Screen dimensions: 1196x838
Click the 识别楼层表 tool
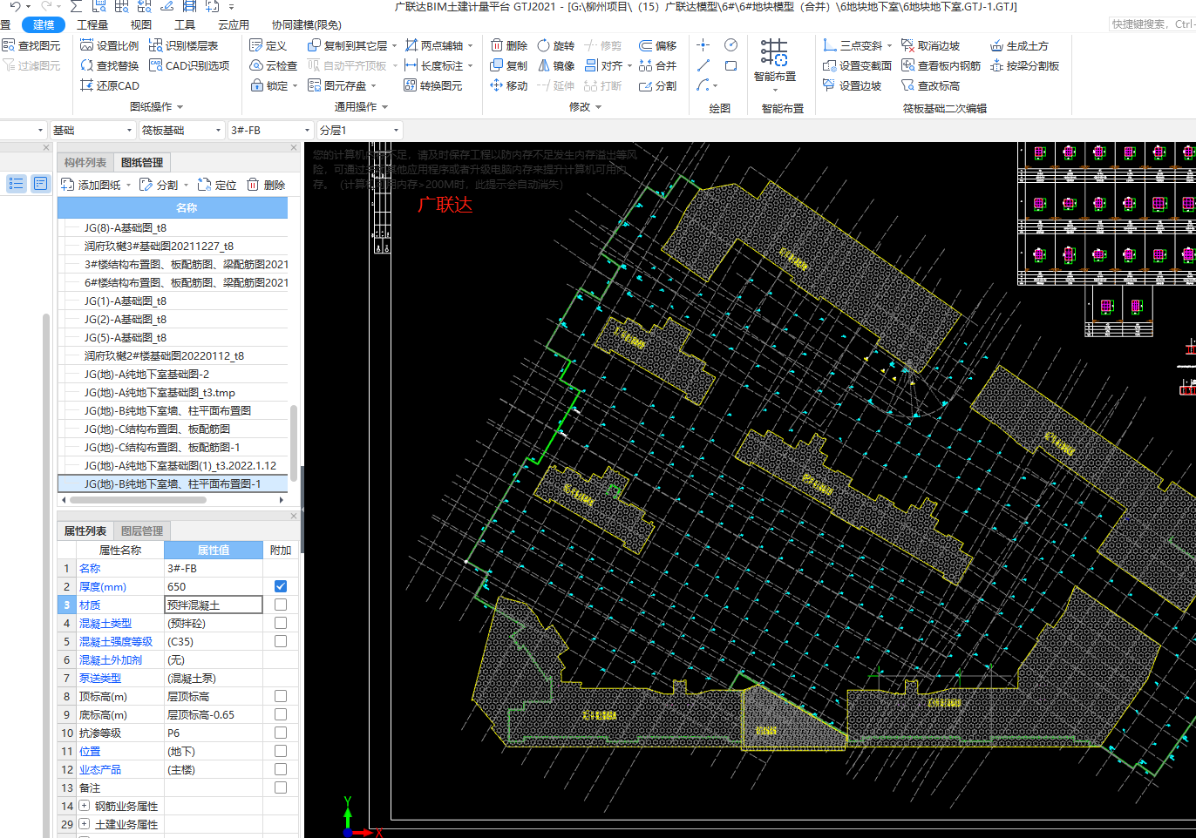[183, 45]
